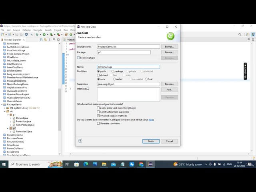
Task: Click the Cancel button
Action: point(169,141)
